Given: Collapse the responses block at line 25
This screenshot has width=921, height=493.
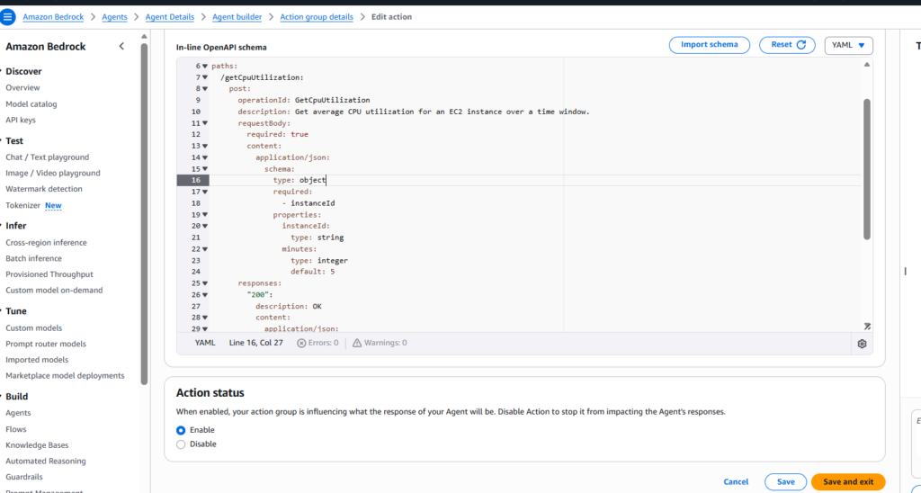Looking at the screenshot, I should 205,282.
